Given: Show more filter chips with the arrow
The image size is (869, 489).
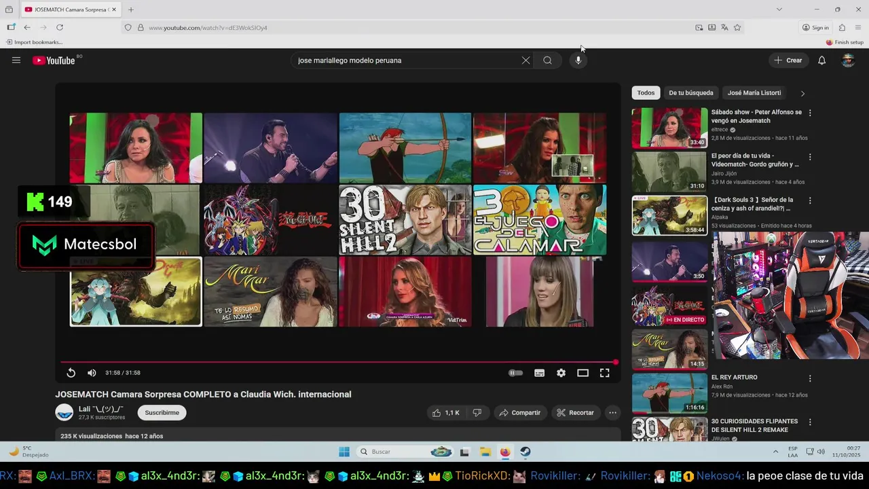Looking at the screenshot, I should tap(802, 93).
